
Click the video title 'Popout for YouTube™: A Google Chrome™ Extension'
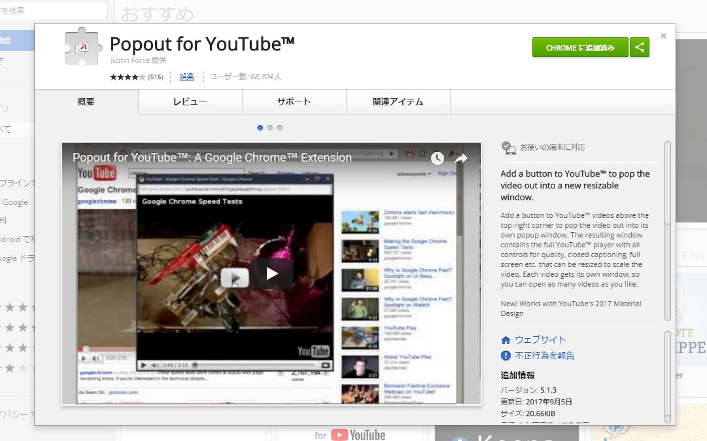(x=212, y=158)
